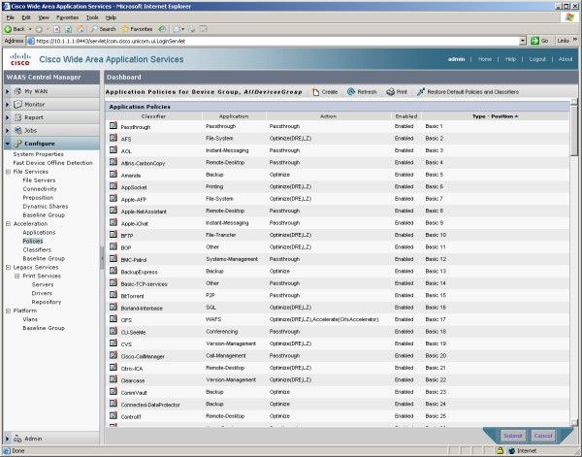Expand the Jobs section arrow
Screen dimensions: 582x457
pos(8,130)
